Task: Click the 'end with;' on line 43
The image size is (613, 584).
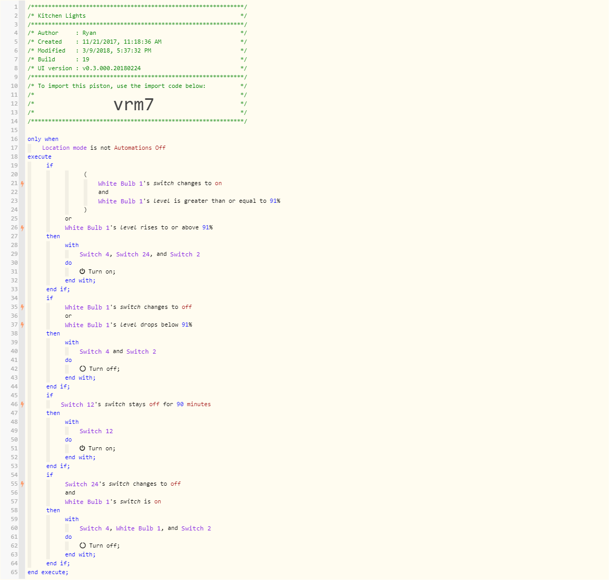Action: (x=80, y=378)
